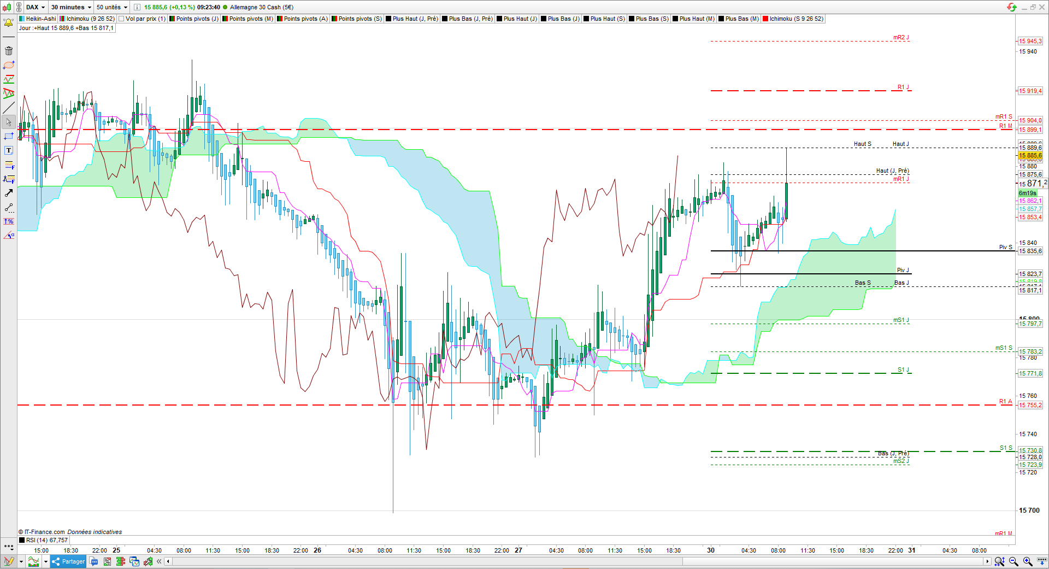
Task: Open the DAX instrument dropdown
Action: point(36,7)
